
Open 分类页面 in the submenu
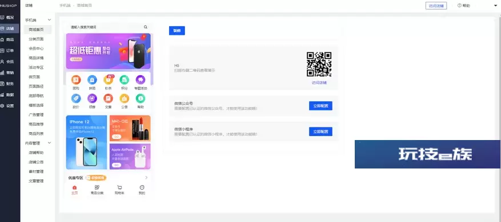[x=37, y=39]
